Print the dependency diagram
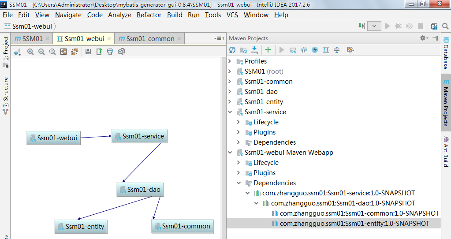Screen dimensions: 451x239 (x=110, y=52)
